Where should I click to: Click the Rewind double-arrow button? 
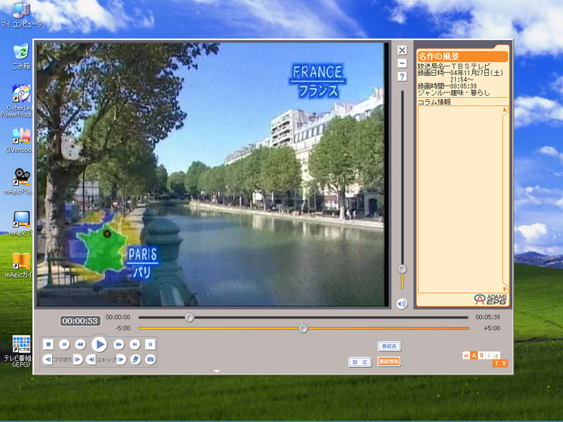point(80,344)
